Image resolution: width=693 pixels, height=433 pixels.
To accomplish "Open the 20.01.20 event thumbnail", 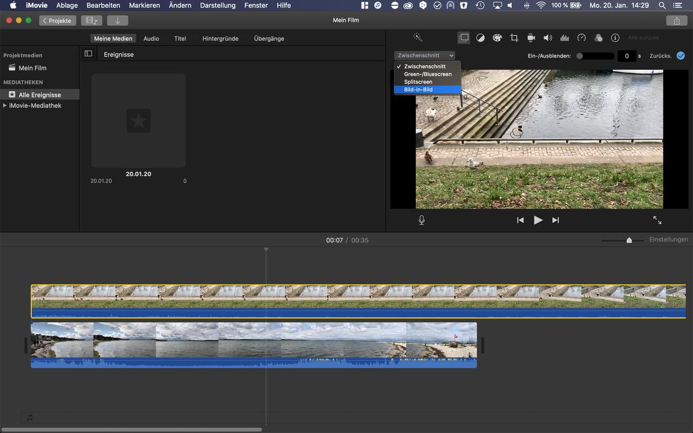I will coord(139,121).
